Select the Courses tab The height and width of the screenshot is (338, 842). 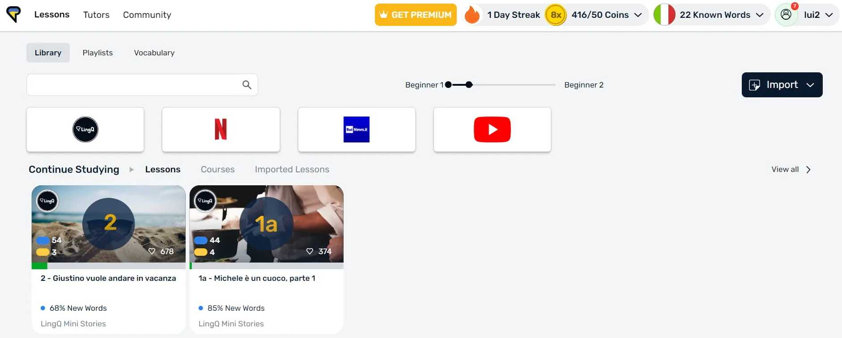pos(217,169)
